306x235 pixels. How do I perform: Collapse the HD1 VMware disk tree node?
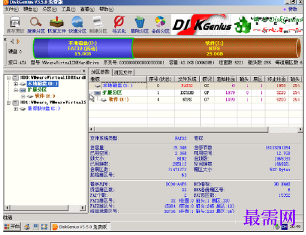click(x=9, y=102)
